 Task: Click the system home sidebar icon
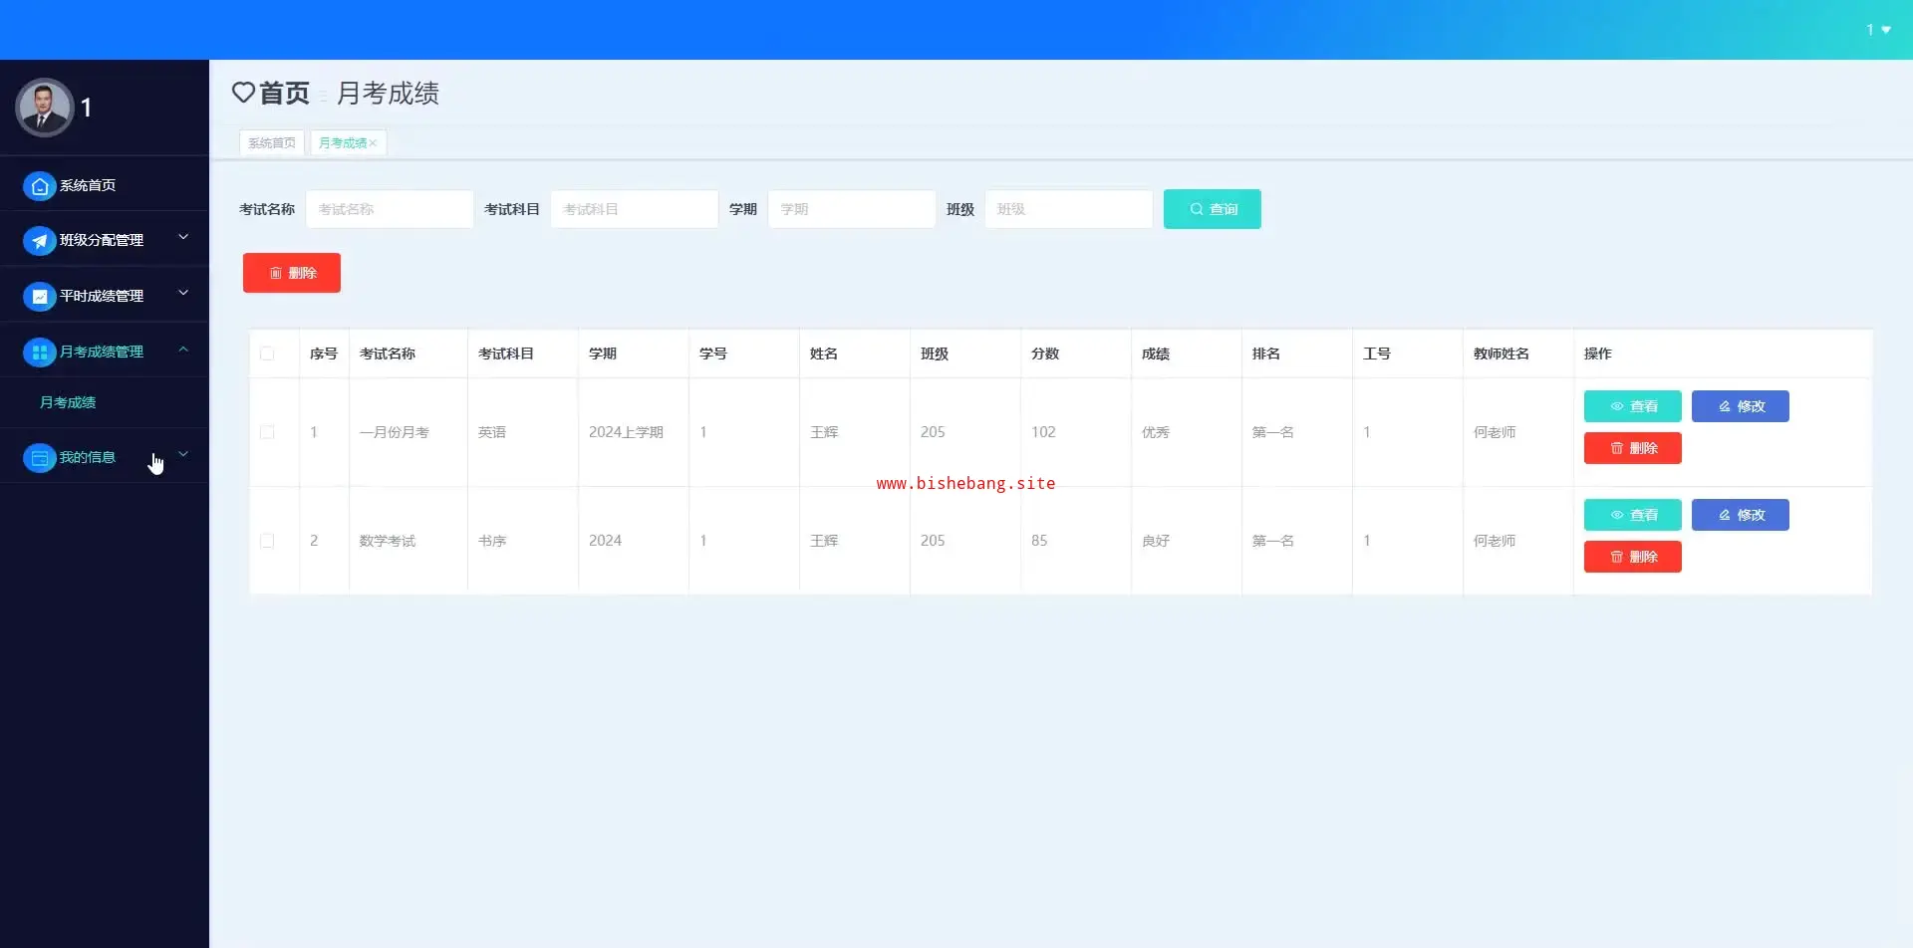pos(39,186)
